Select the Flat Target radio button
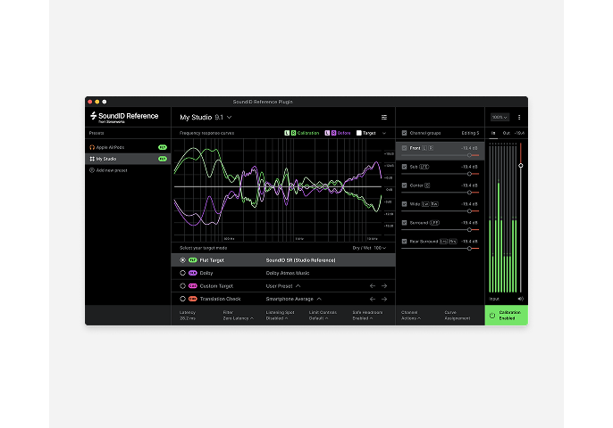This screenshot has height=428, width=613. pos(182,260)
